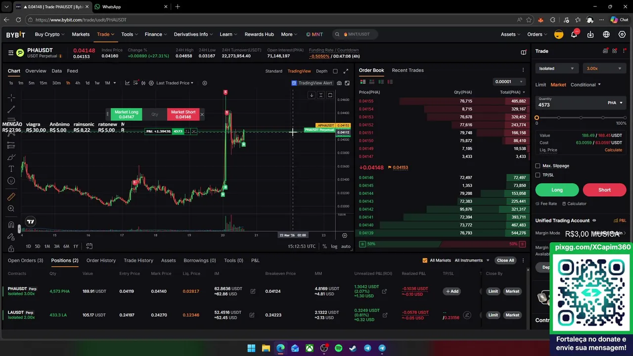
Task: Open download app icon in header
Action: (590, 34)
